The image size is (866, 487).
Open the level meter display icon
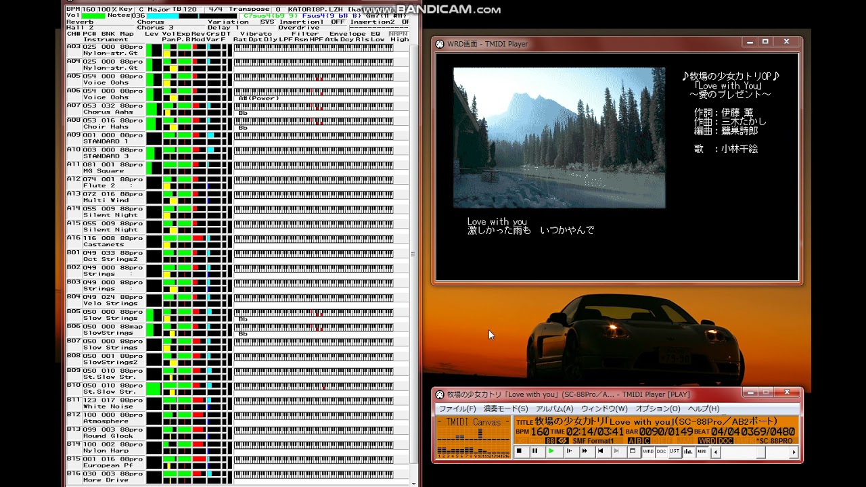point(689,451)
